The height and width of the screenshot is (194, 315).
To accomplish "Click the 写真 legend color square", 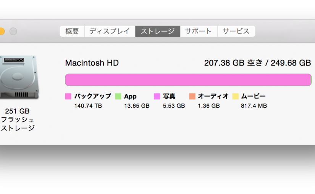I will [x=157, y=97].
